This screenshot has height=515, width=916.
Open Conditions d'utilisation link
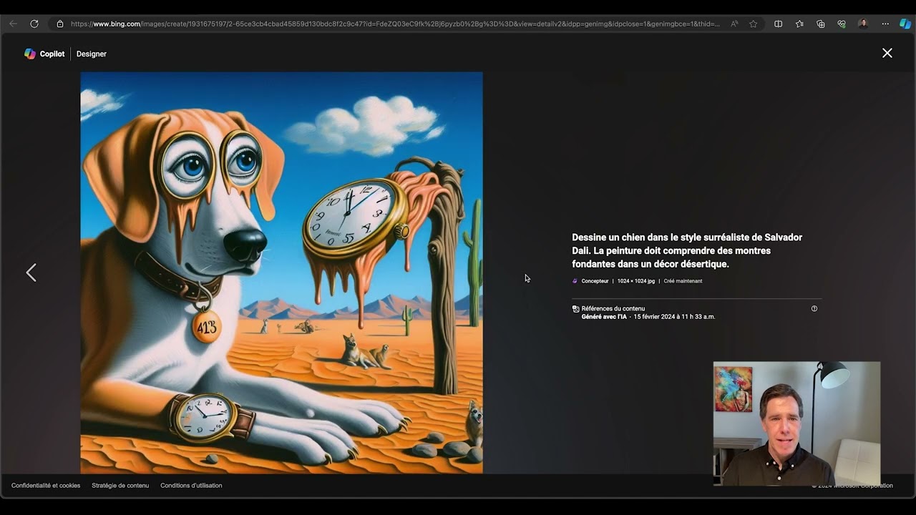[191, 486]
